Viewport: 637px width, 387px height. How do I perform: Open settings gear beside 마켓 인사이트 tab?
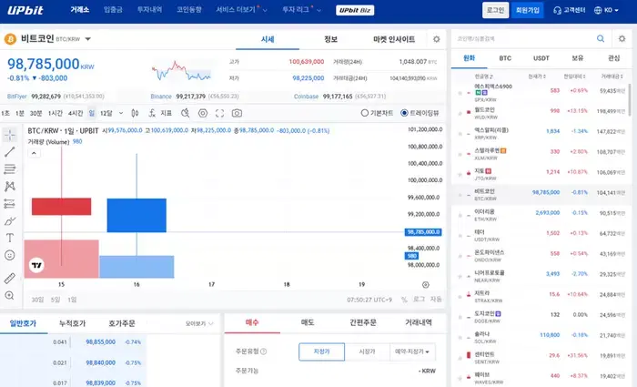436,39
